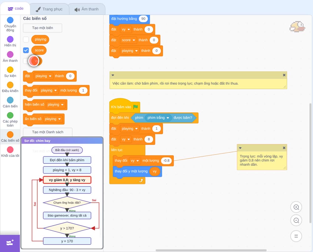
Task: Click the 8 value in 'đặt vy thành'
Action: 149,139
